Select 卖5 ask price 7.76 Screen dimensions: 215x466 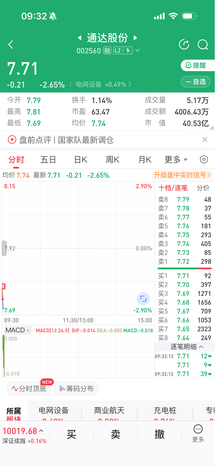(x=185, y=226)
